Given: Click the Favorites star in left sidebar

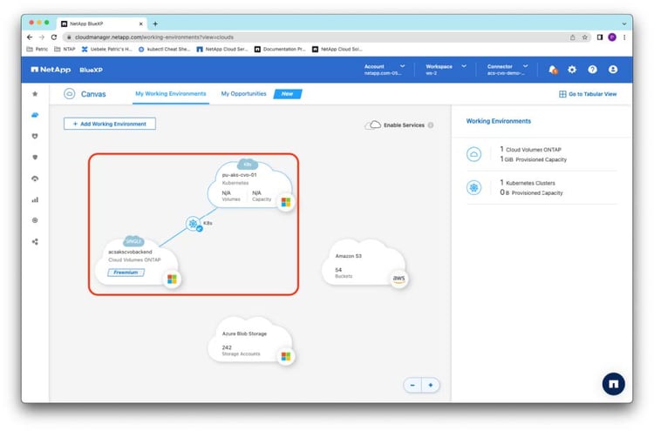Looking at the screenshot, I should click(35, 93).
